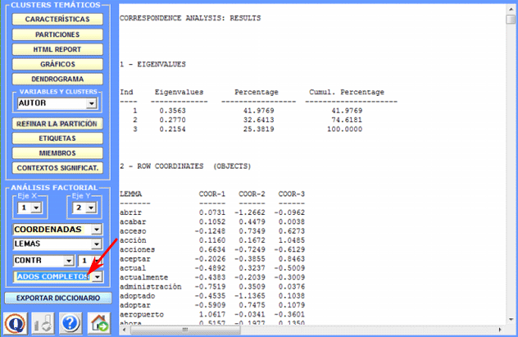
Task: Click the lemma 'acabar'
Action: pyautogui.click(x=133, y=221)
